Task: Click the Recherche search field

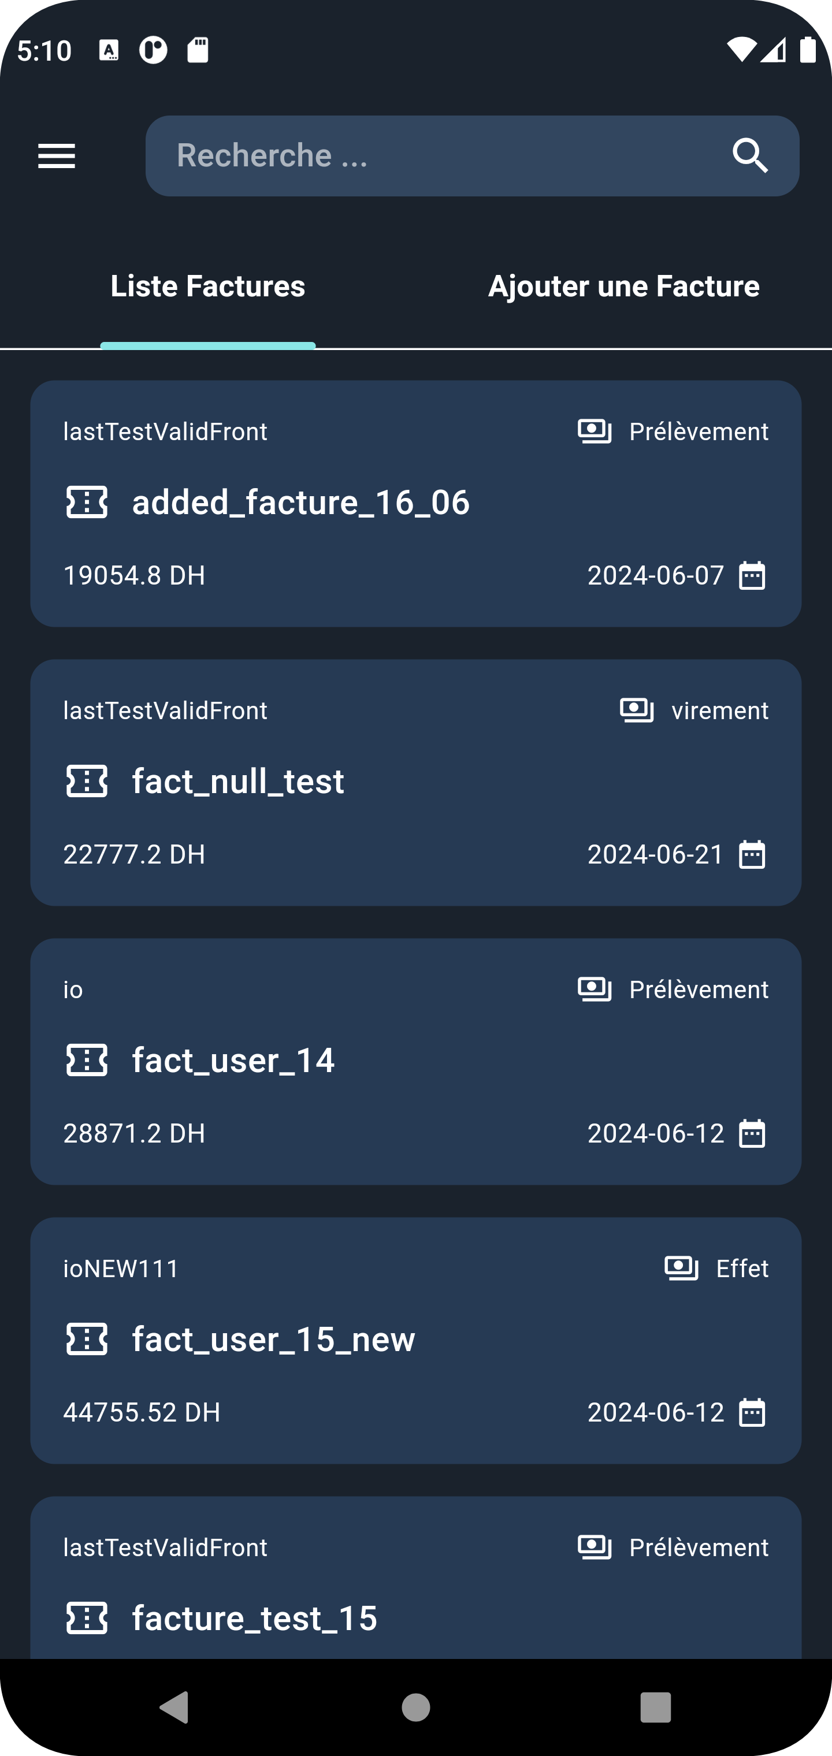Action: [472, 156]
